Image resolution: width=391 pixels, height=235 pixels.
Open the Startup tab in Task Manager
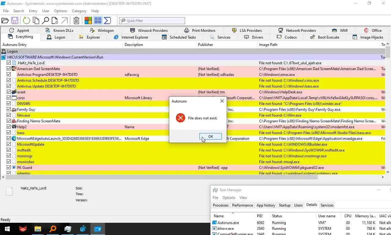pyautogui.click(x=284, y=205)
